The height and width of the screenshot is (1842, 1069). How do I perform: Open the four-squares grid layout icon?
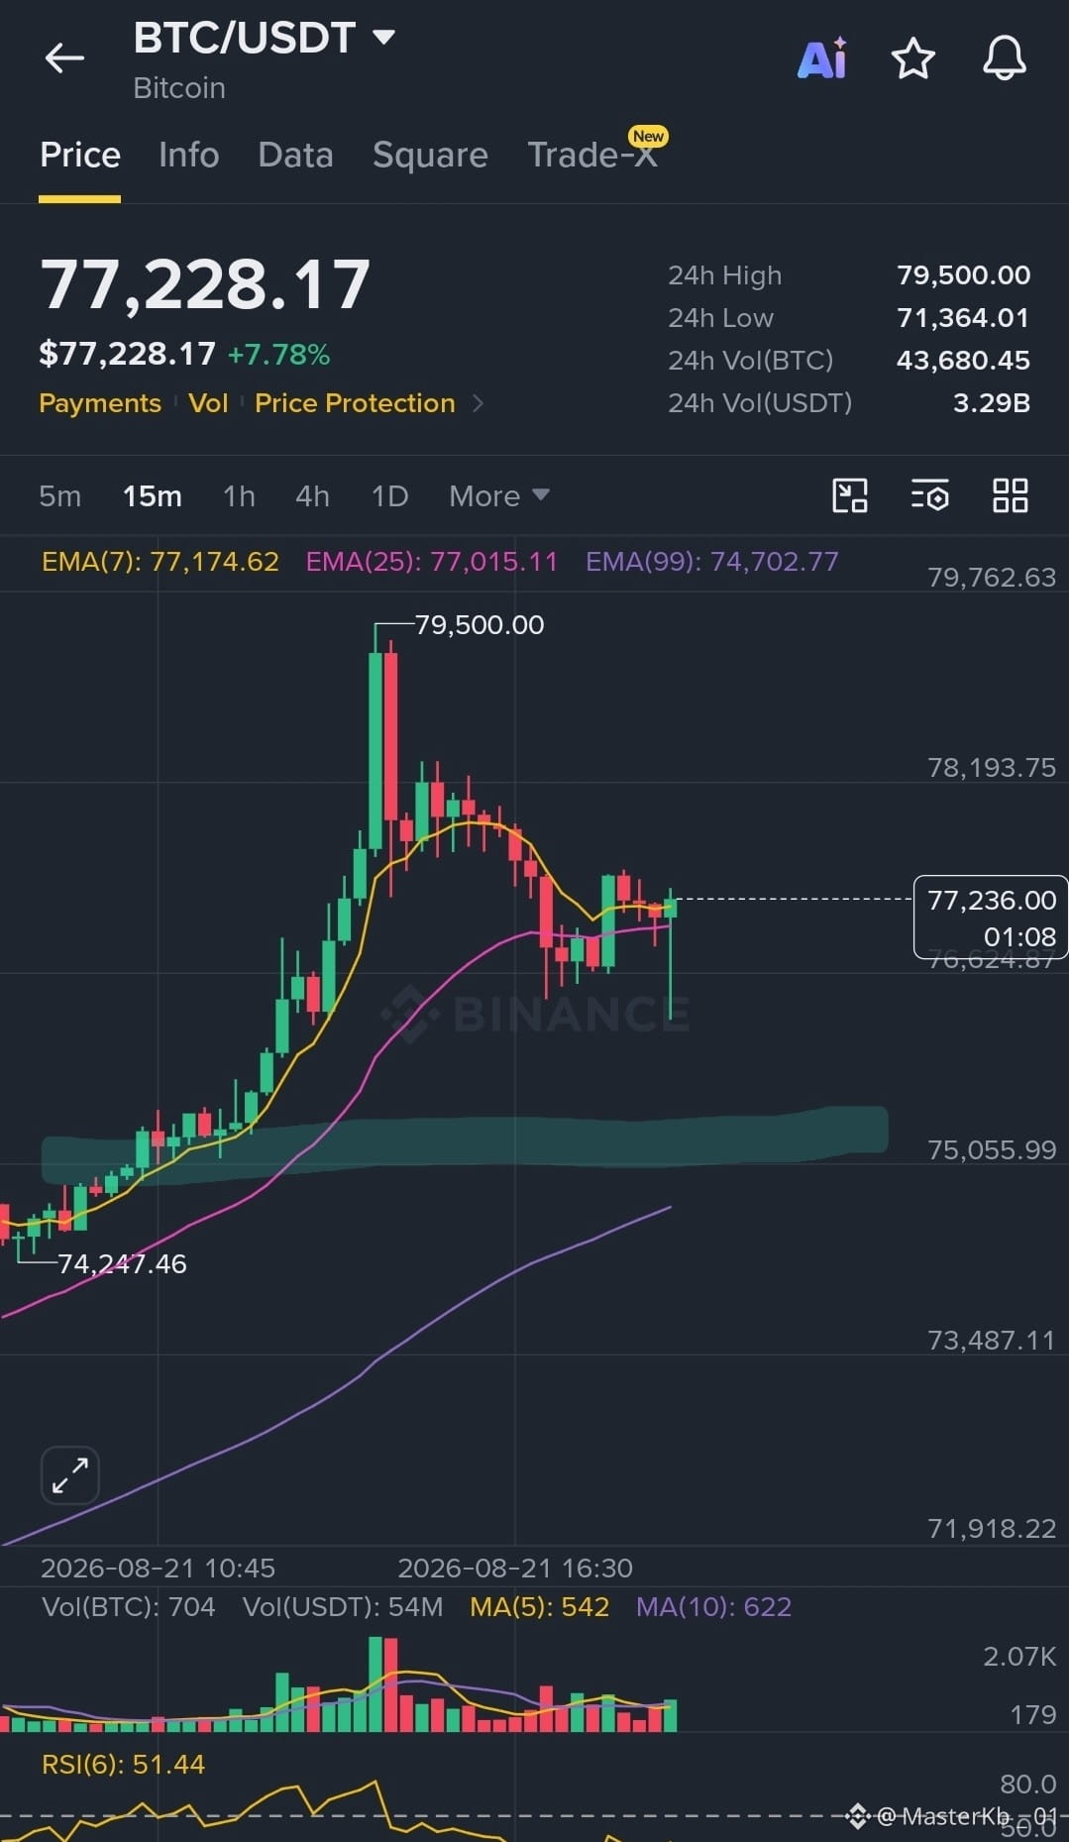tap(1010, 495)
